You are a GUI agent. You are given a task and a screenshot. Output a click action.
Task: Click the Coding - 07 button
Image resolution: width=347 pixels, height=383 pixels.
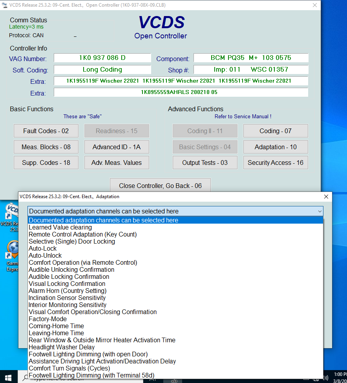pos(275,131)
